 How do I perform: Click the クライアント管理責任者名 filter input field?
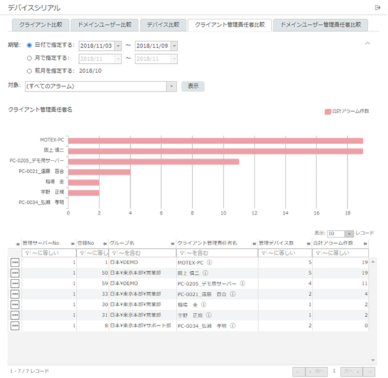pos(220,253)
